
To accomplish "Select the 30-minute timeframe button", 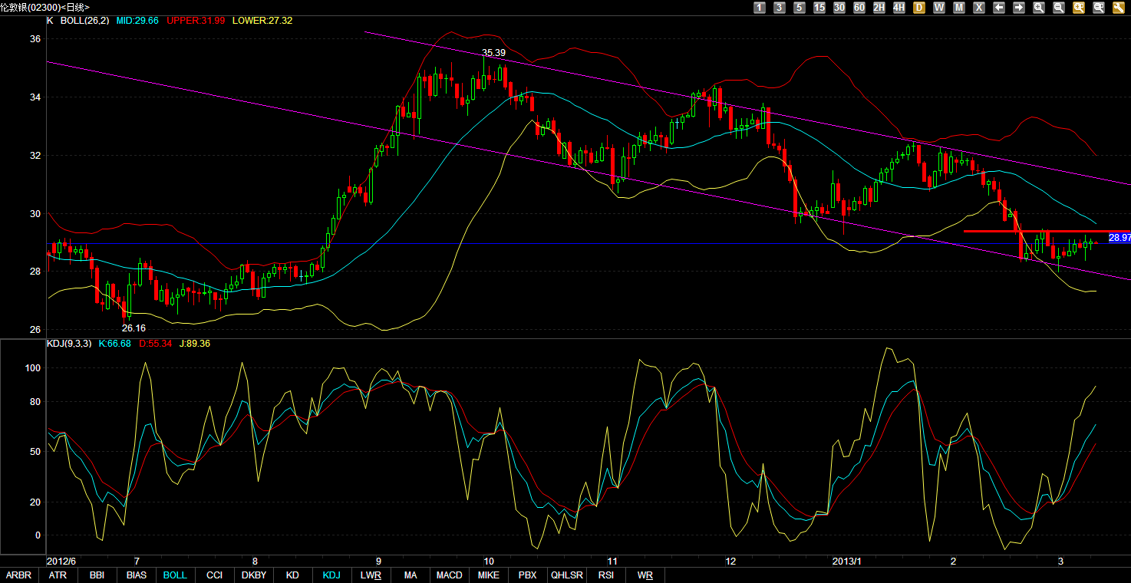I will (x=839, y=8).
